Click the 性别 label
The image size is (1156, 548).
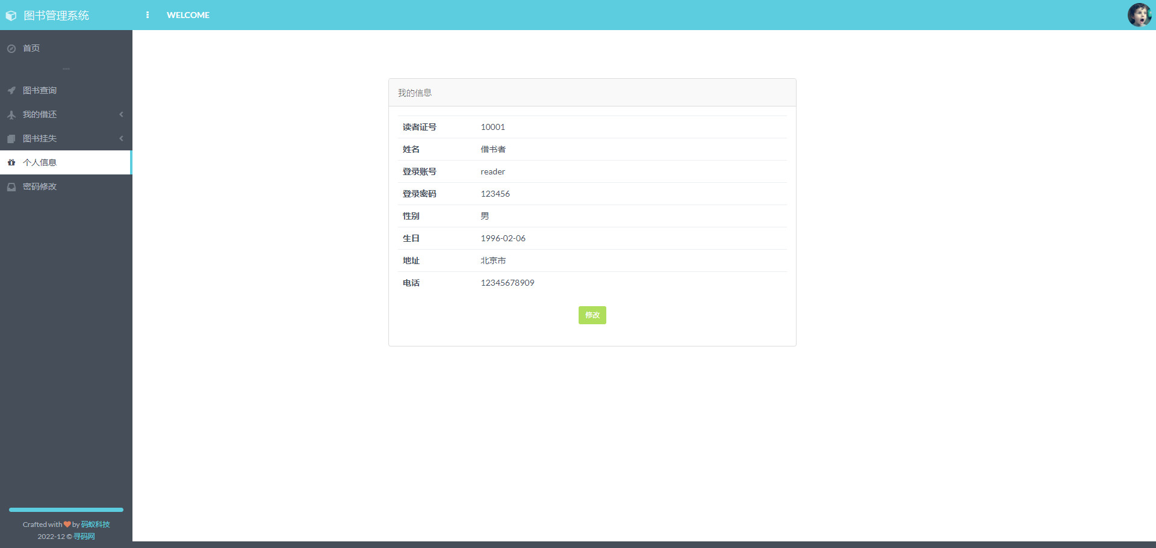(411, 216)
